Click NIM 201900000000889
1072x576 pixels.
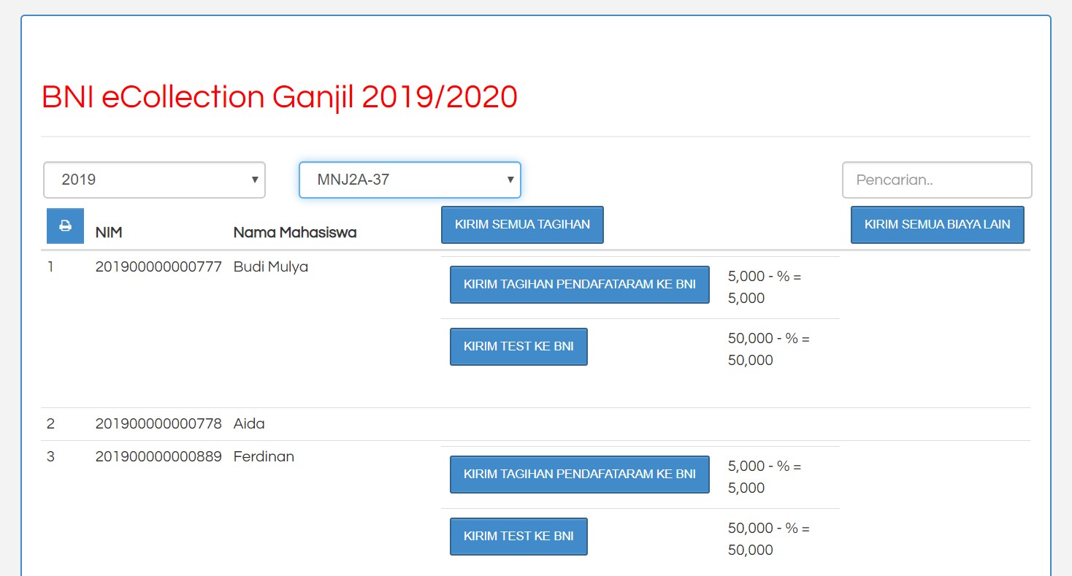tap(158, 457)
